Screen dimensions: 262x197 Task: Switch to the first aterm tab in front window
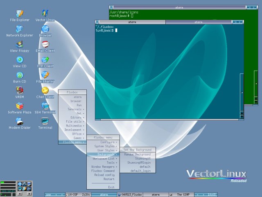[132, 22]
